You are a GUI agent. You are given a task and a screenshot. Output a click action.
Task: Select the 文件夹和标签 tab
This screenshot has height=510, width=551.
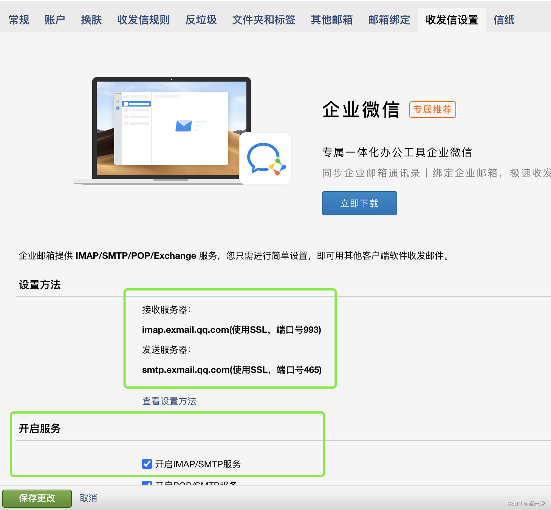click(x=264, y=20)
